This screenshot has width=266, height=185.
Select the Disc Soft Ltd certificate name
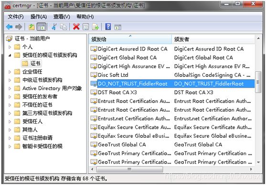pyautogui.click(x=113, y=75)
